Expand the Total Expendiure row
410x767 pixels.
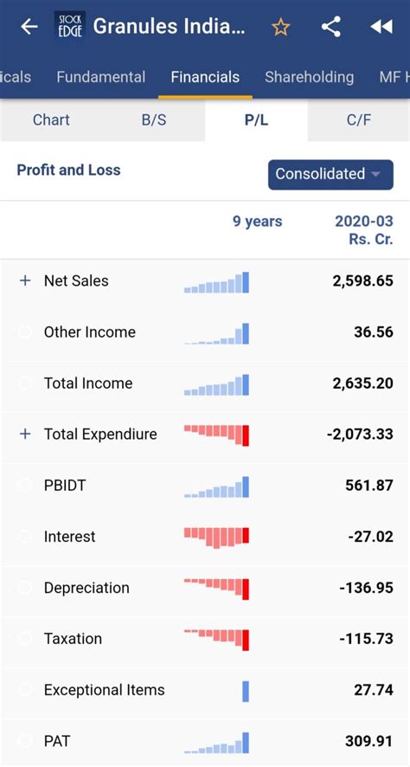[25, 434]
